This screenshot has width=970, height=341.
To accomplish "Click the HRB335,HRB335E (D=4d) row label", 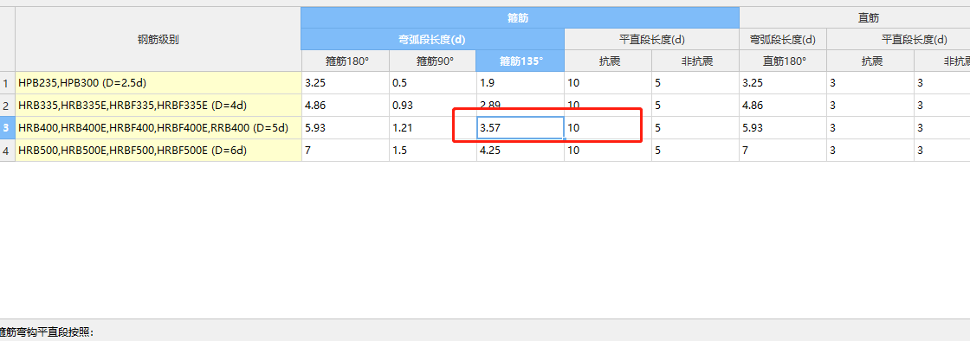I will (158, 106).
